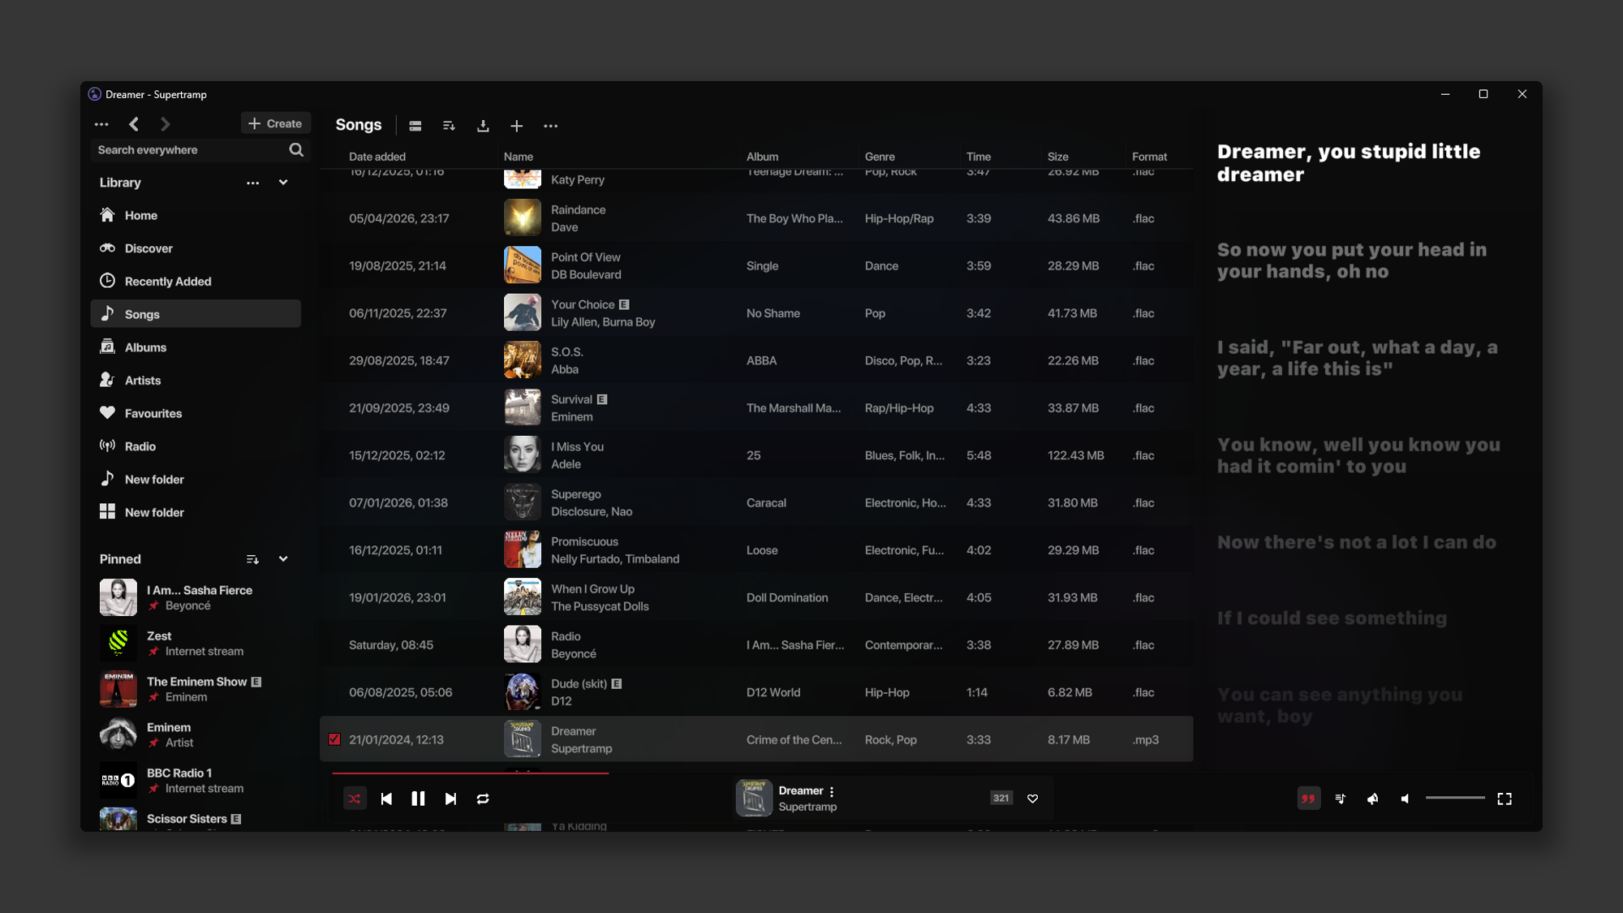Sort songs by Date added column
The image size is (1623, 913).
click(377, 157)
